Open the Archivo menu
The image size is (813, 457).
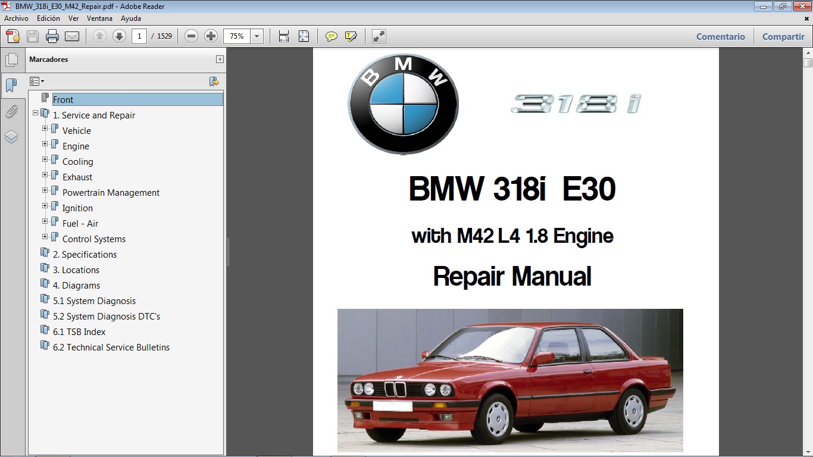(x=16, y=18)
